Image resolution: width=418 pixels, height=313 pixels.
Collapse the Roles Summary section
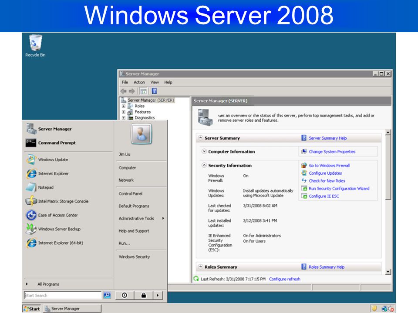200,266
